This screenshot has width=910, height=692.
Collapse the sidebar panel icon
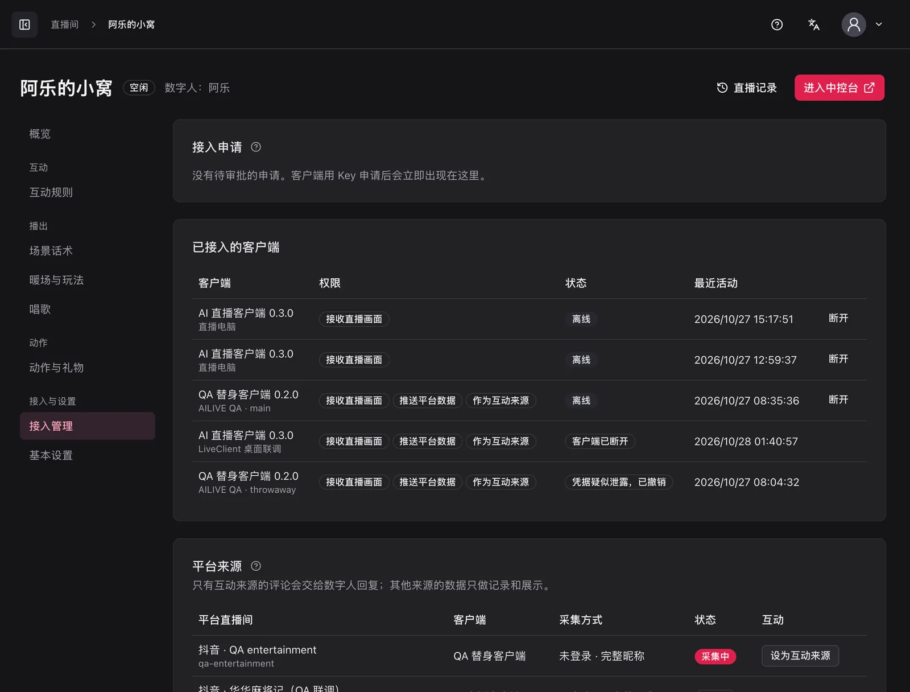coord(24,24)
